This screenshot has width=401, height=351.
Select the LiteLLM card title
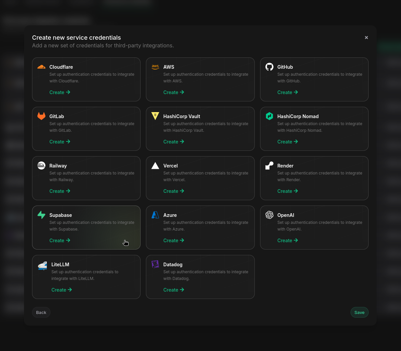60,265
